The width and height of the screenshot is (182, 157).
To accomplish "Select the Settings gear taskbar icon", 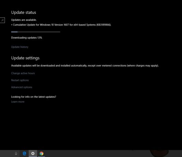I will click(33, 154).
